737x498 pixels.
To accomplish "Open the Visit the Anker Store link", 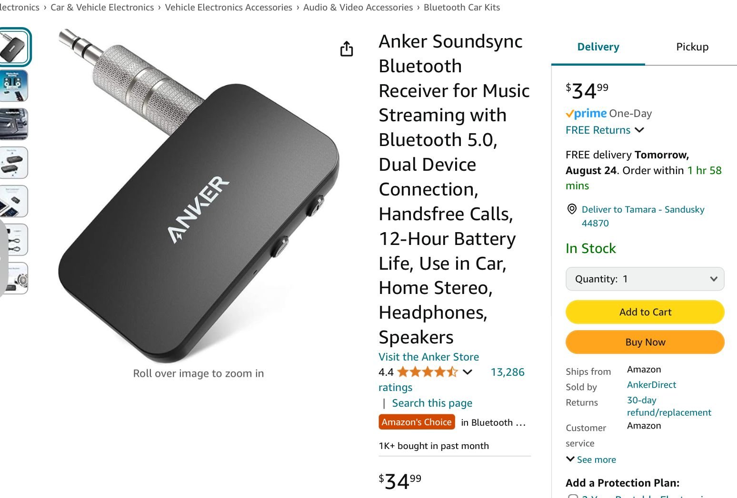I will (428, 357).
